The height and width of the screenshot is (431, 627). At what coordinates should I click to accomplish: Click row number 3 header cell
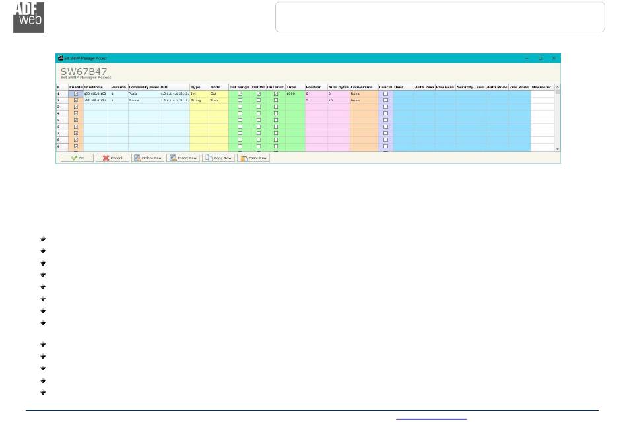pyautogui.click(x=62, y=107)
